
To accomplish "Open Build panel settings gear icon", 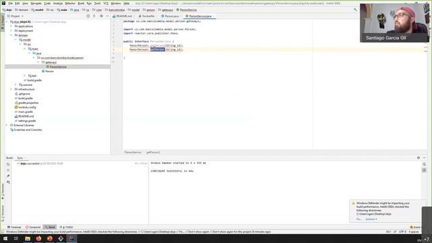I will pos(418,158).
